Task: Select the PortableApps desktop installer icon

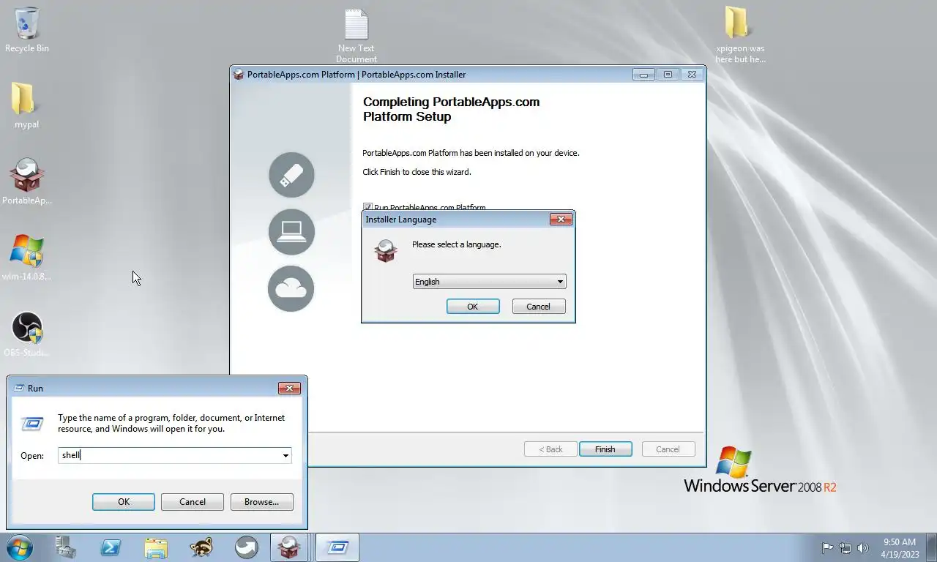Action: click(27, 182)
